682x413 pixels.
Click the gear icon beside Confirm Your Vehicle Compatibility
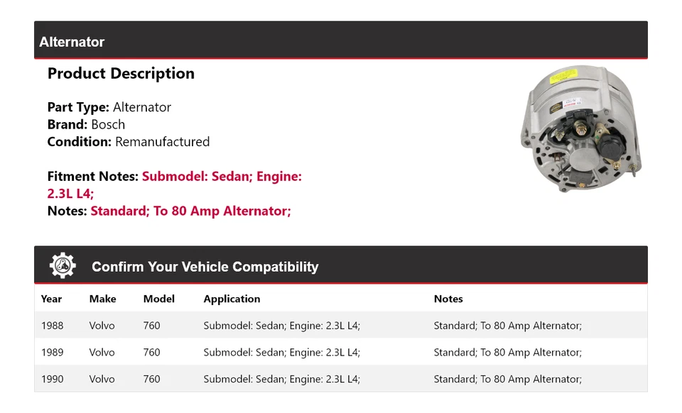tap(63, 266)
